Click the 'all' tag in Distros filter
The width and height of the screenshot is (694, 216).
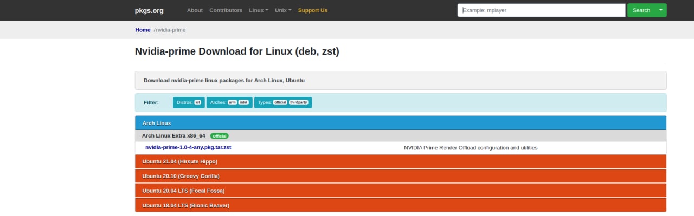(197, 102)
